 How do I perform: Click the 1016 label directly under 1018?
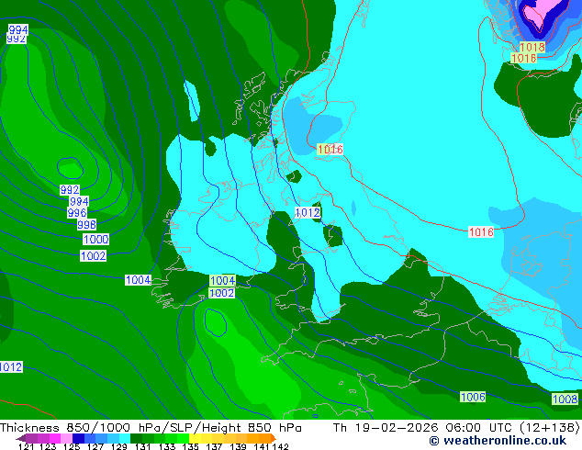coord(523,58)
